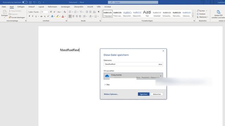Click the Einfügen paste clipboard icon

(x=5, y=12)
